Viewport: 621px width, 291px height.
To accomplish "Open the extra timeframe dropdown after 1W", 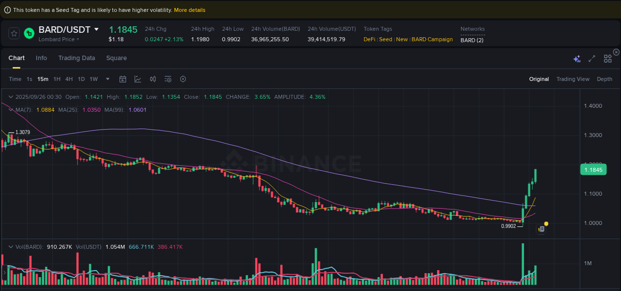I will (107, 79).
